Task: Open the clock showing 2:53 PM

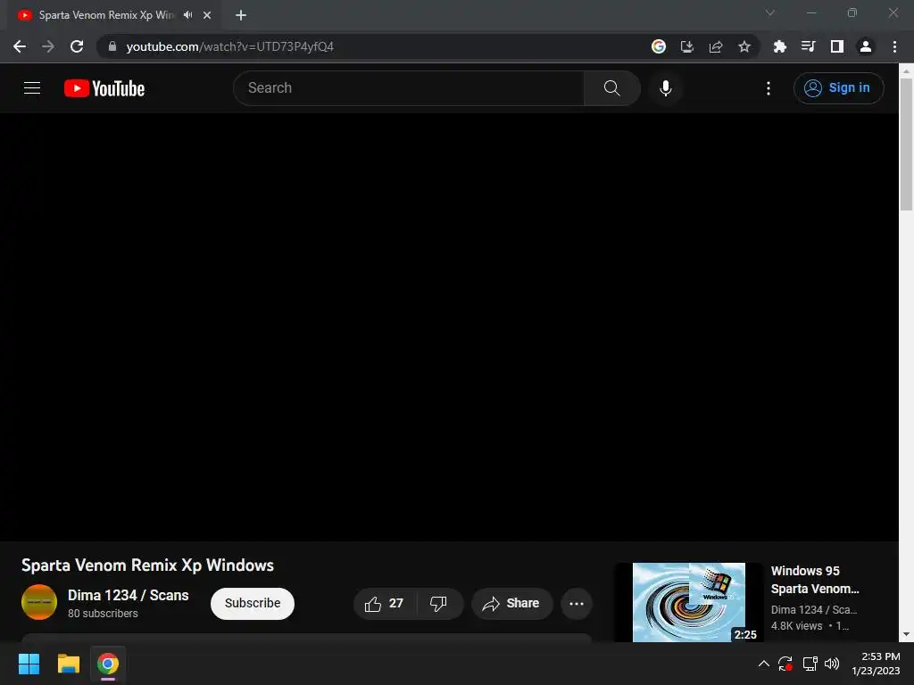Action: (x=876, y=664)
